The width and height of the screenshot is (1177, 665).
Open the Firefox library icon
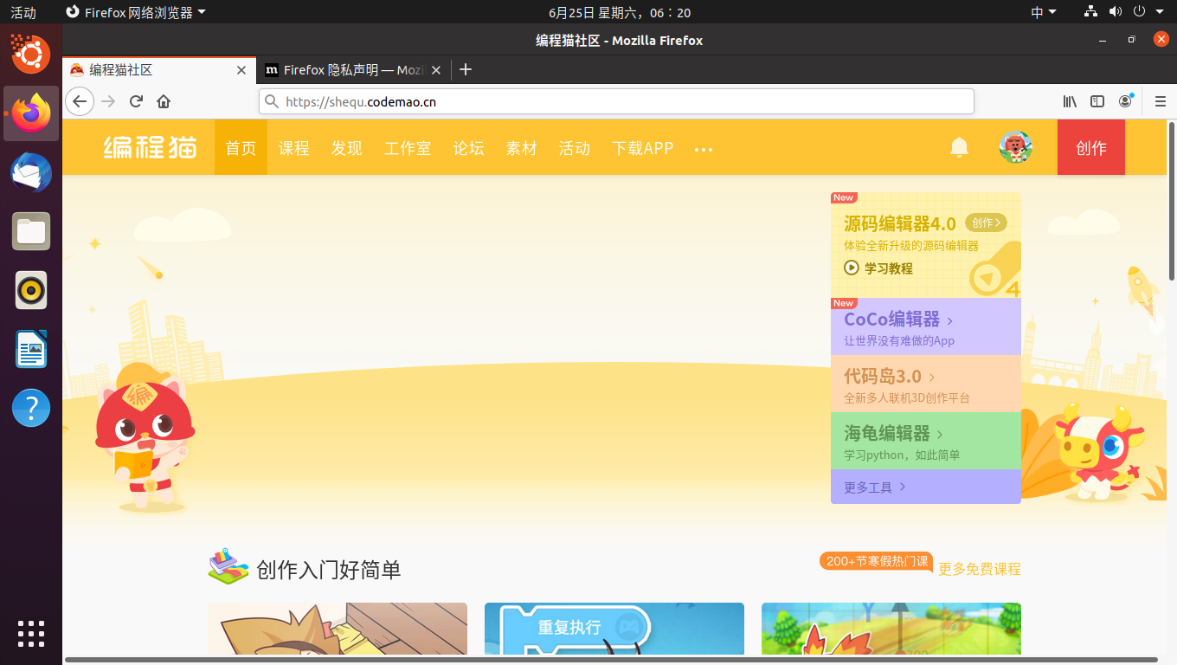point(1070,101)
